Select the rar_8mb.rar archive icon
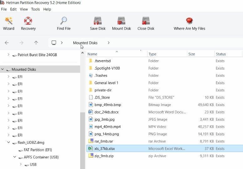This screenshot has width=243, height=169. point(91,141)
